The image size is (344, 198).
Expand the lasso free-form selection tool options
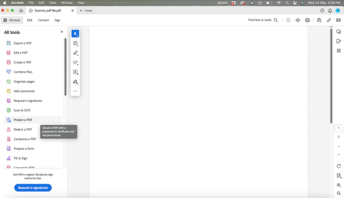(77, 64)
